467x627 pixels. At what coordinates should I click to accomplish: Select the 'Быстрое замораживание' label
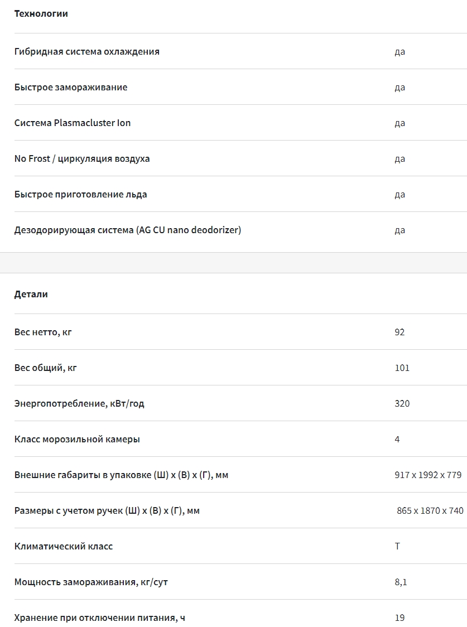(70, 87)
